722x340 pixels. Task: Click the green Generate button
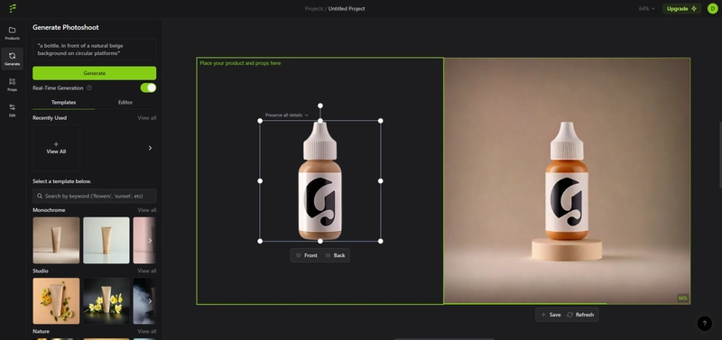[x=95, y=73]
